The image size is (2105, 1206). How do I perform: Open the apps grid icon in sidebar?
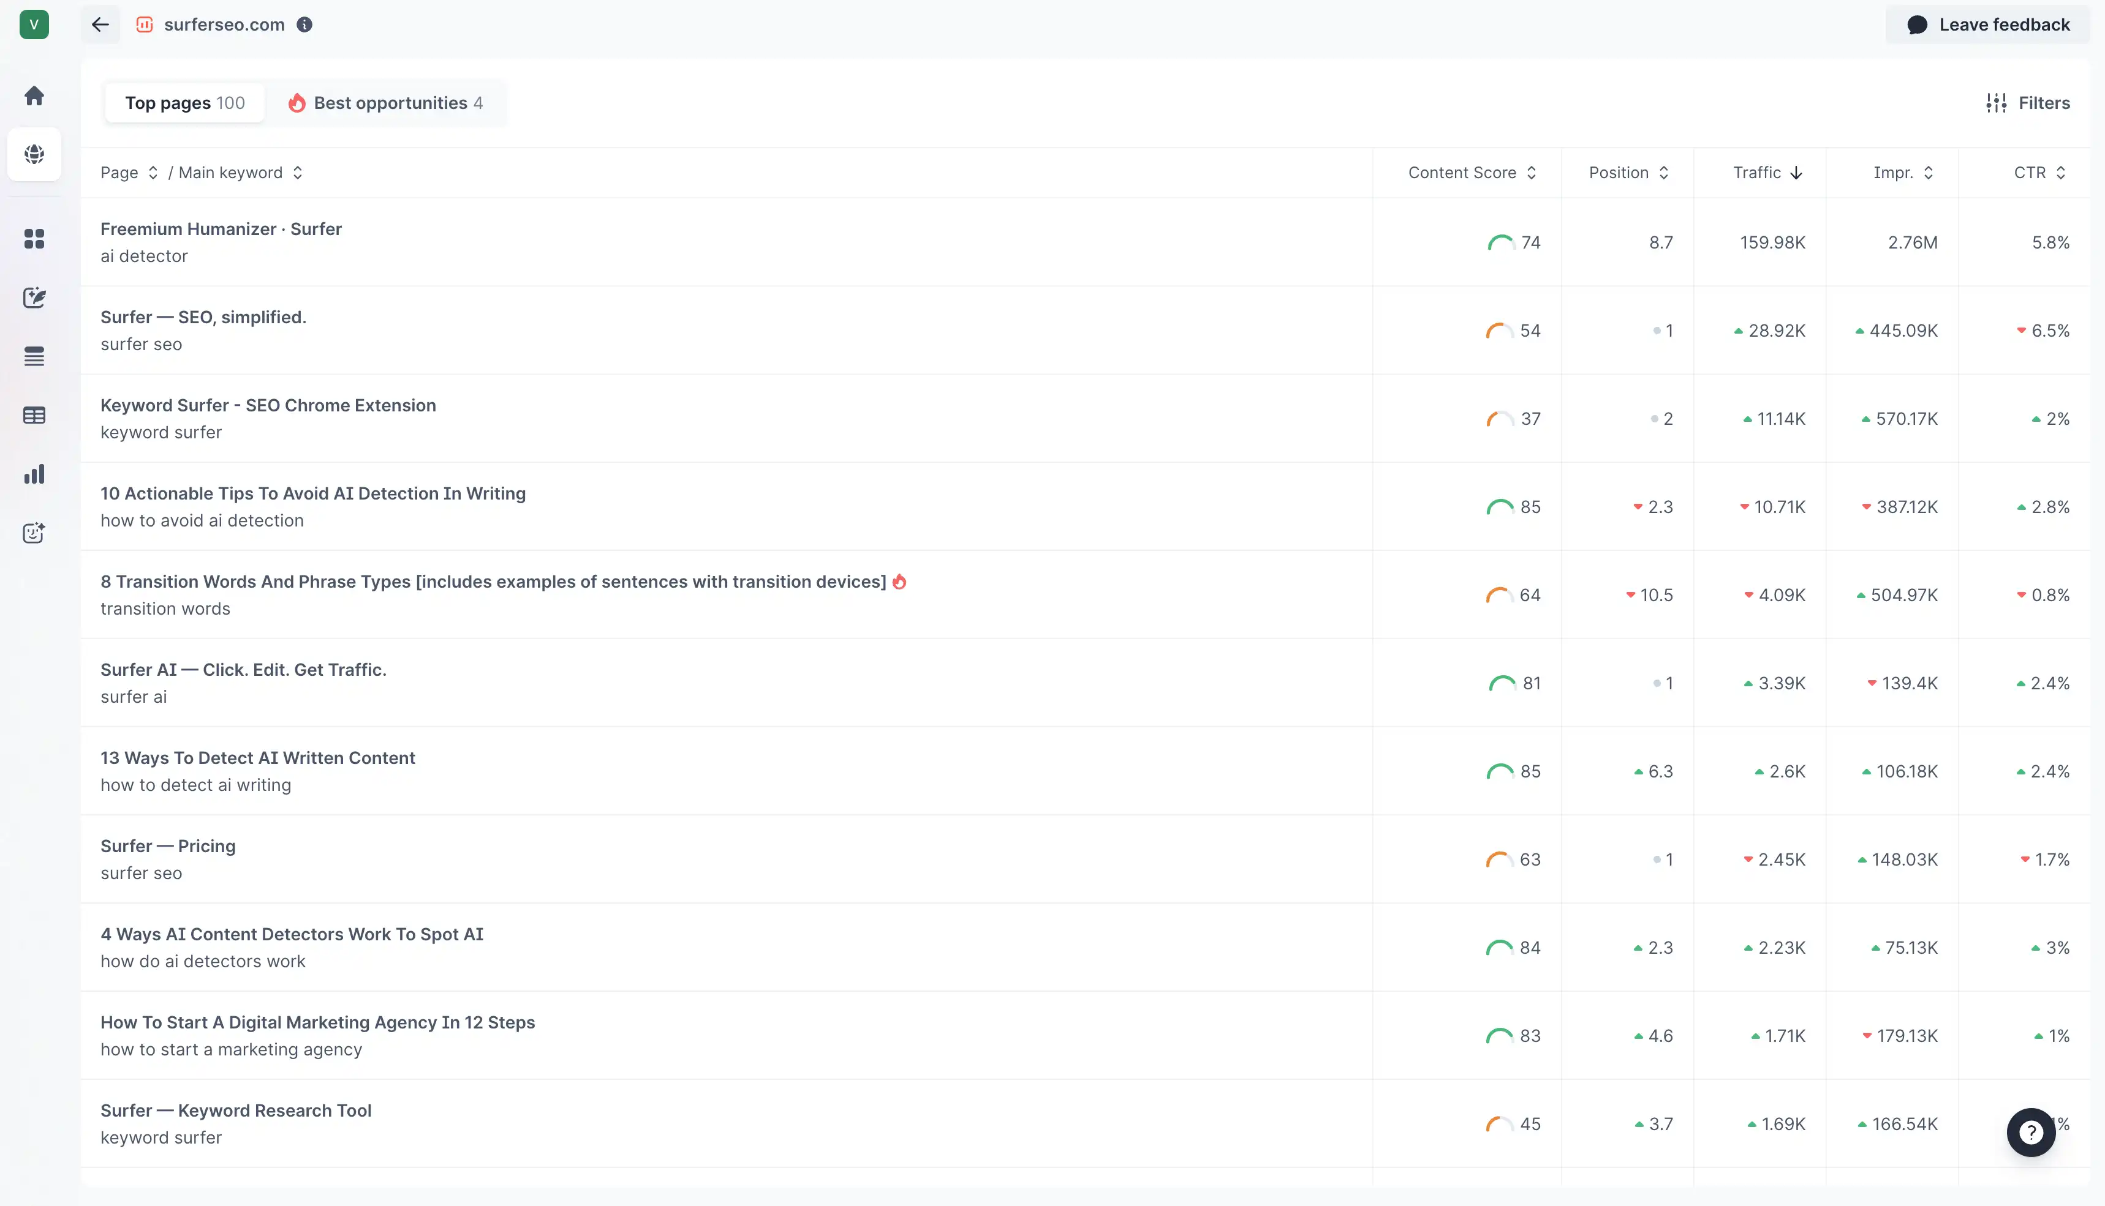34,239
